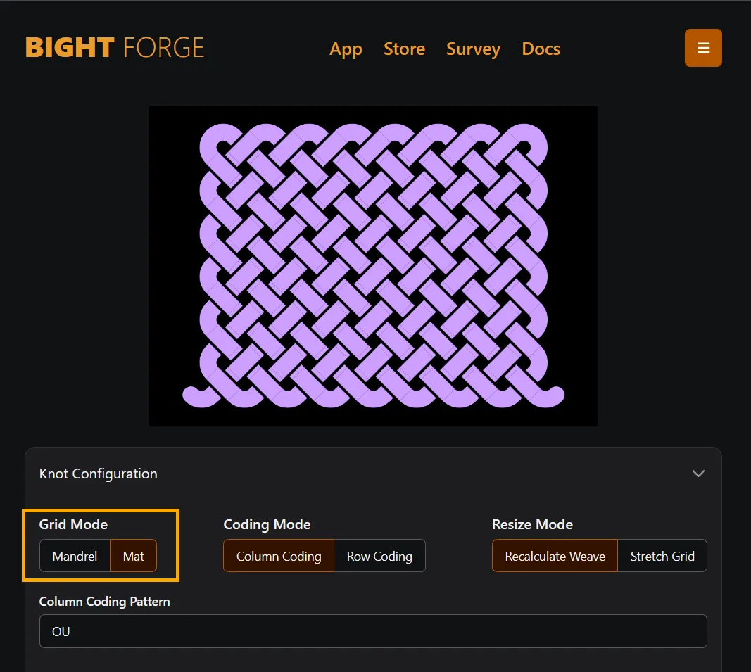
Task: Choose Recalculate Weave resize mode
Action: (555, 556)
